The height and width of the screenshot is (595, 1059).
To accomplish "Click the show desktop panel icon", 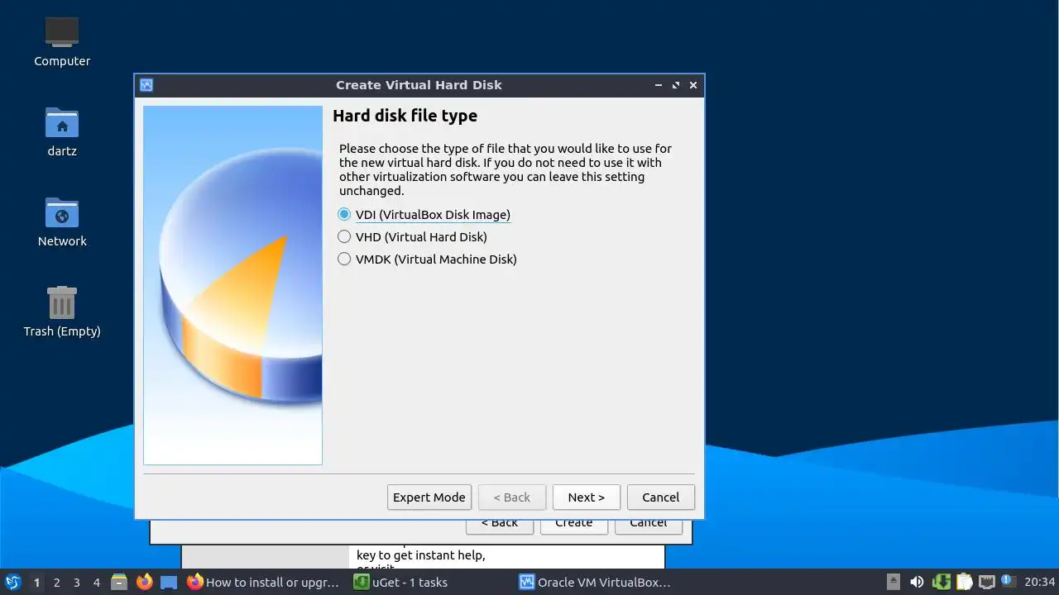I will click(x=169, y=583).
